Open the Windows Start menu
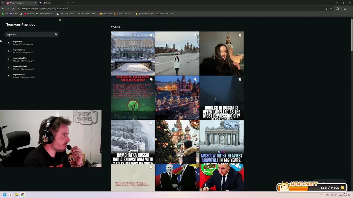Viewport: 353px width, 198px height. 4,195
